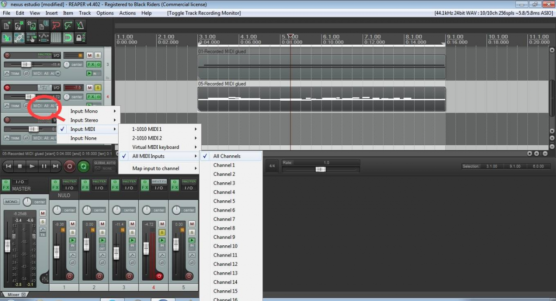Screen dimensions: 556x301
Task: Toggle the snap magnet icon in toolbar
Action: coord(68,38)
